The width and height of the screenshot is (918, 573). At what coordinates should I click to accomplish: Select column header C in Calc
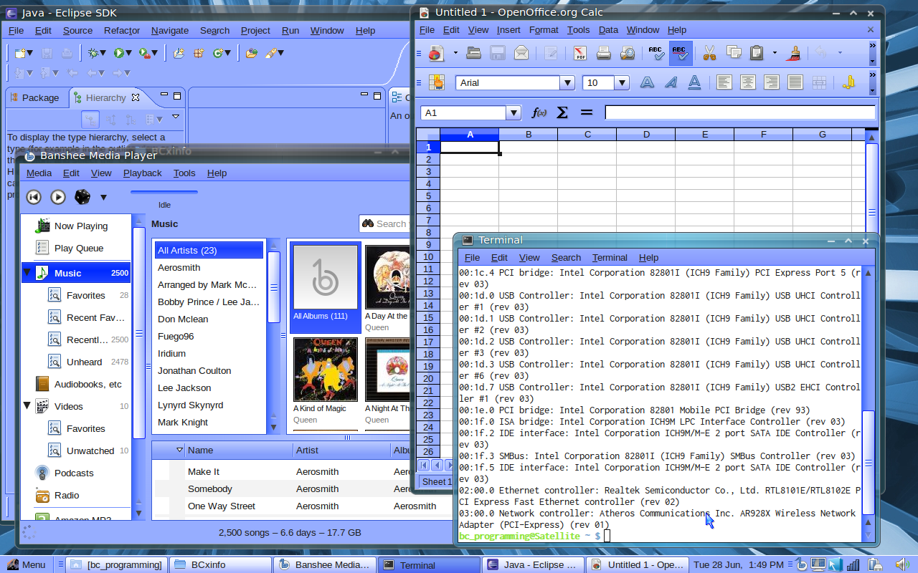(587, 135)
